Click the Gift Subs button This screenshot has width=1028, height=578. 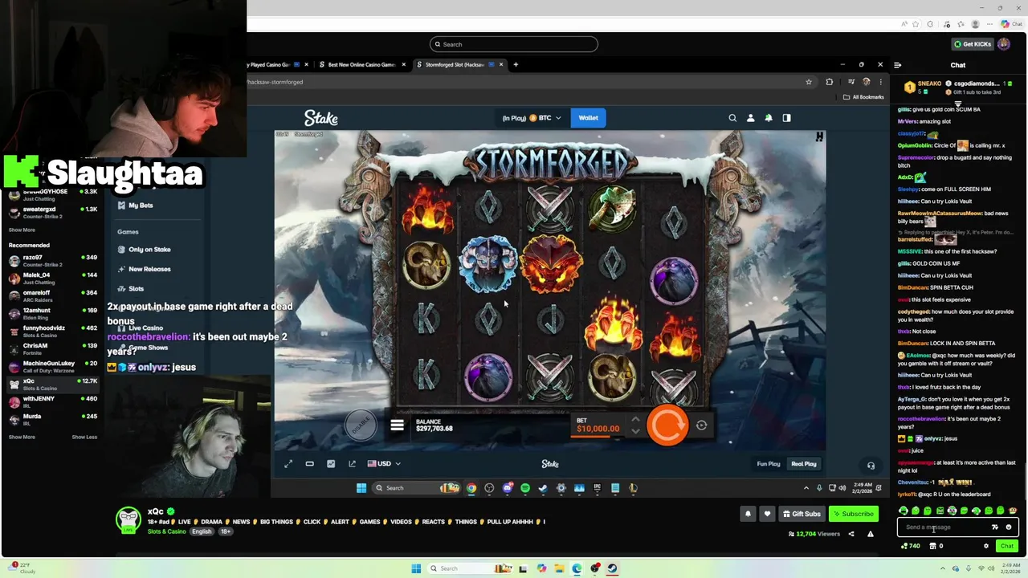coord(801,514)
